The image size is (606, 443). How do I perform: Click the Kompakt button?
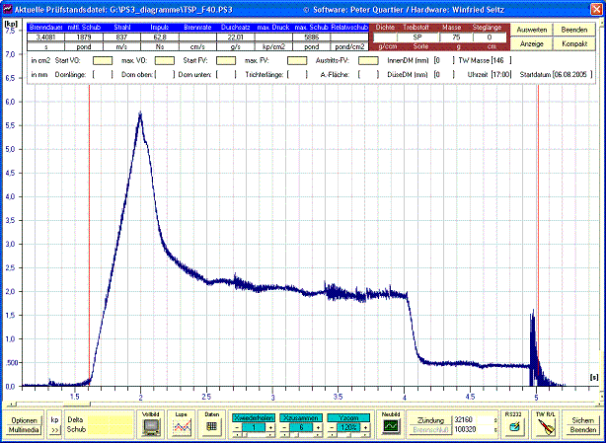pyautogui.click(x=573, y=44)
